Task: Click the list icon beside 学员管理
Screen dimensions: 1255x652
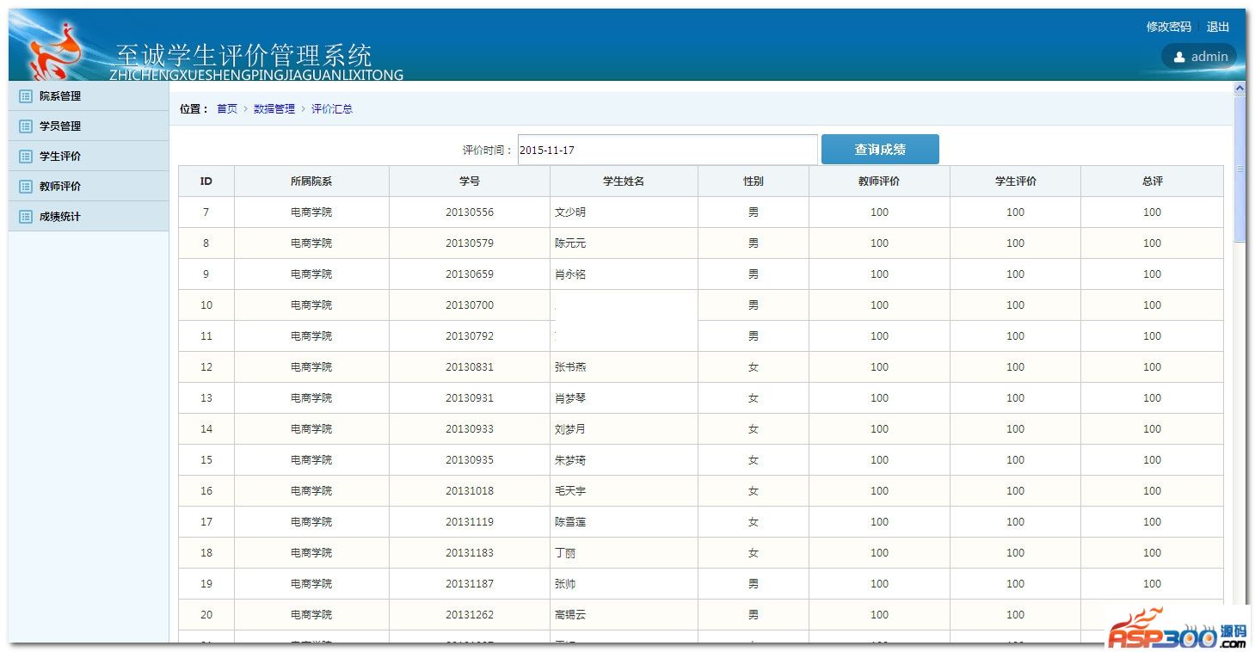Action: pos(26,126)
